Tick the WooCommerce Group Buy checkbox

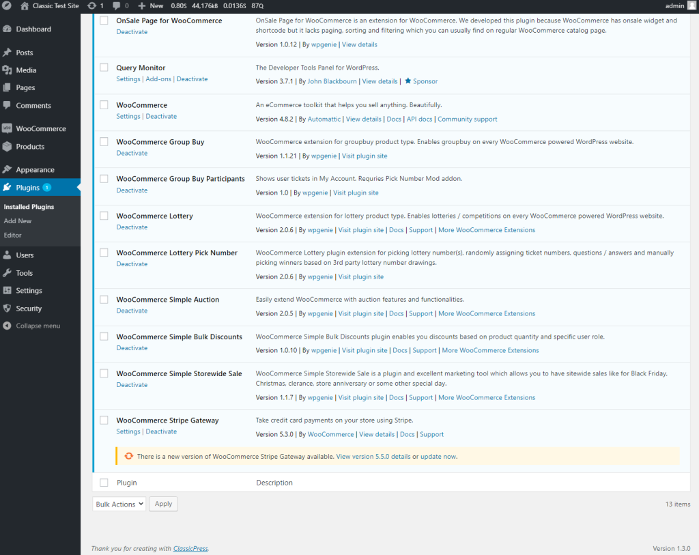(x=104, y=142)
